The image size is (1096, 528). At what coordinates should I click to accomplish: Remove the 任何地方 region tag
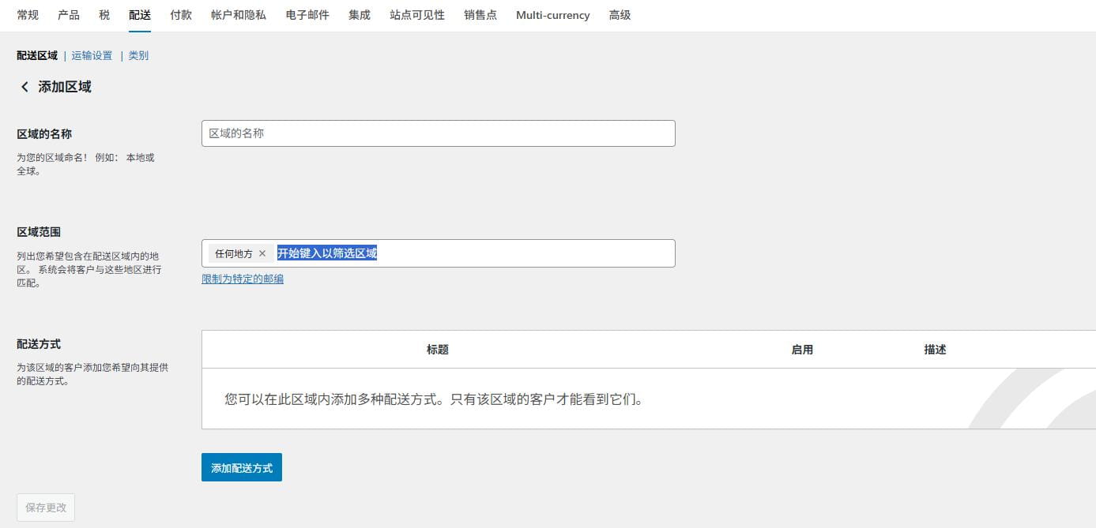point(263,253)
